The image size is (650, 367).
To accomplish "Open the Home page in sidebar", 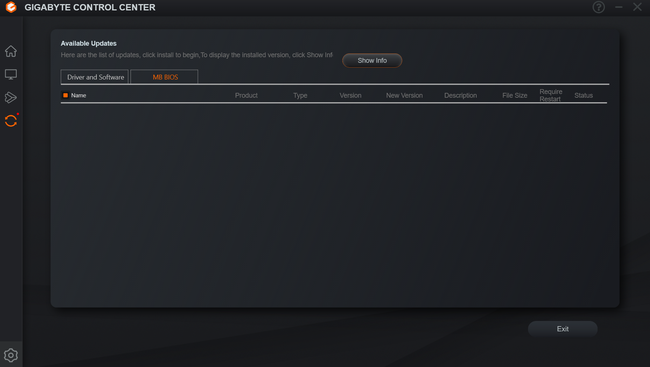I will pos(11,51).
